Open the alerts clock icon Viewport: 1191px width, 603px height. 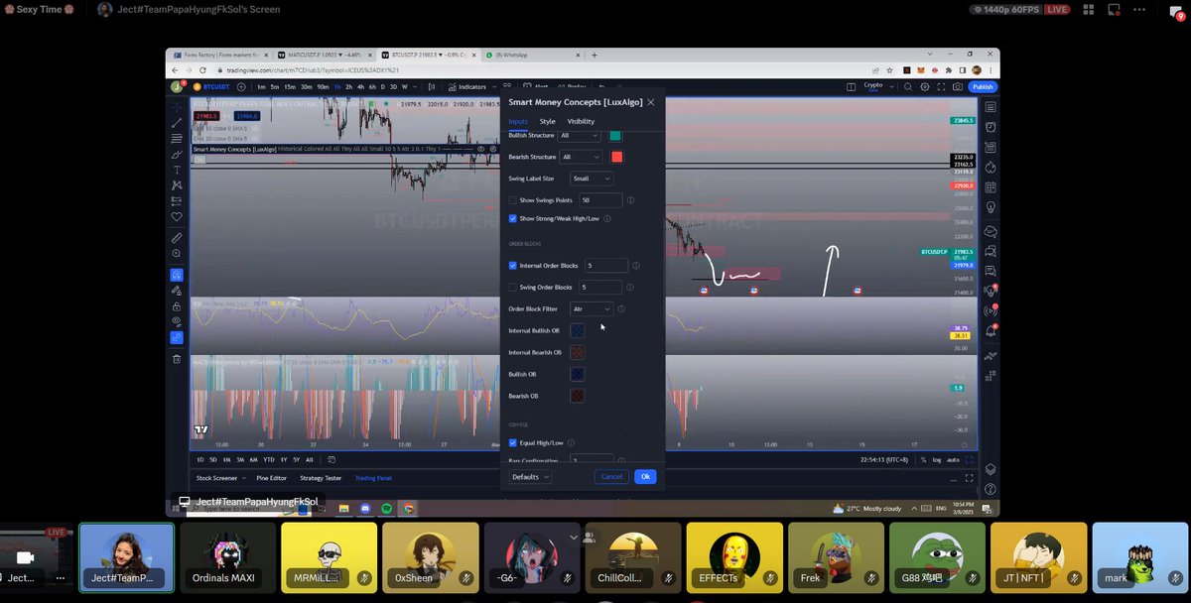(x=991, y=127)
